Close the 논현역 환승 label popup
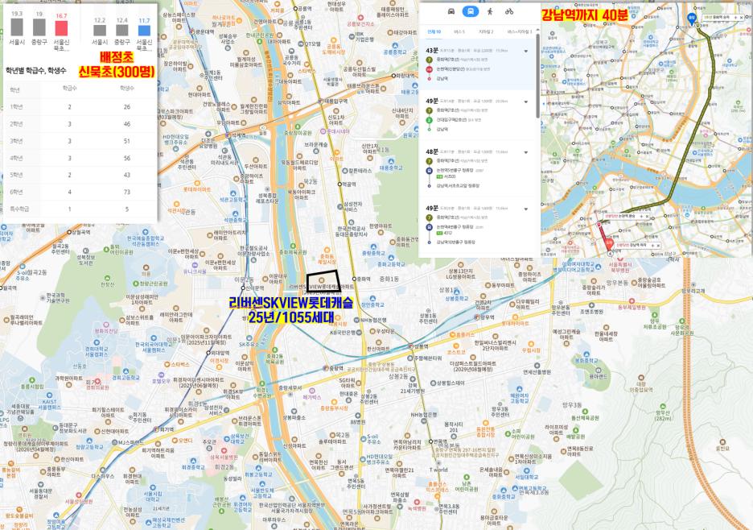 (648, 217)
